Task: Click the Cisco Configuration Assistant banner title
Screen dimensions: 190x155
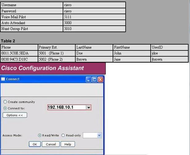Action: (43, 68)
